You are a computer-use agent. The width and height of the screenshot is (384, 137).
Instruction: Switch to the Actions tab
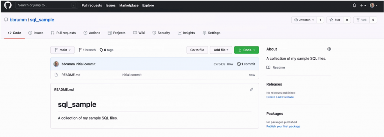point(92,33)
